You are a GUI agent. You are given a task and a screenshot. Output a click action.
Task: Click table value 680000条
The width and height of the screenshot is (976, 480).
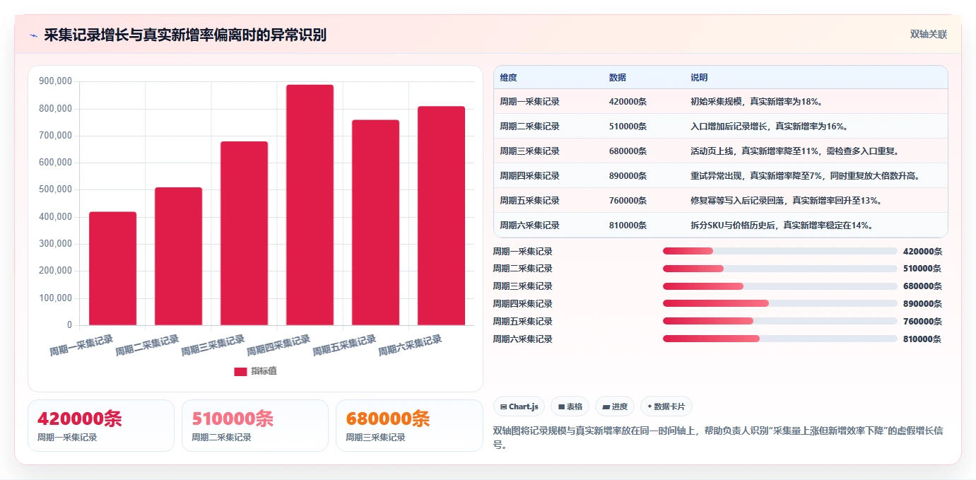[628, 151]
